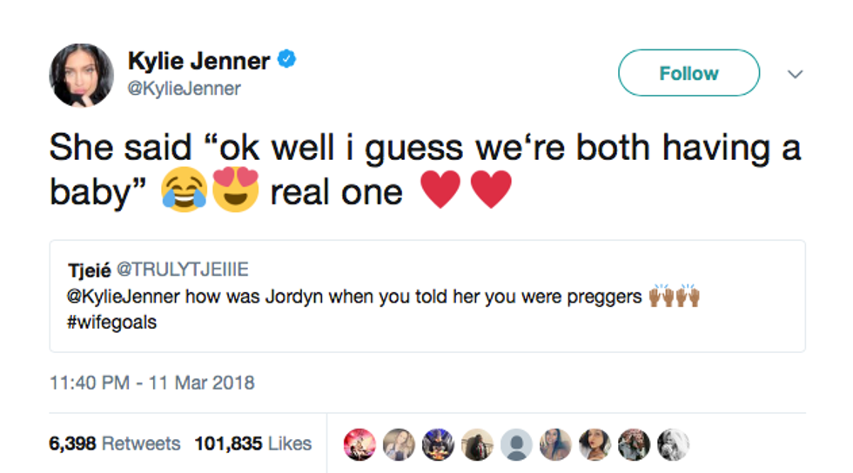853x473 pixels.
Task: View the 6,398 Retweets list
Action: [115, 443]
